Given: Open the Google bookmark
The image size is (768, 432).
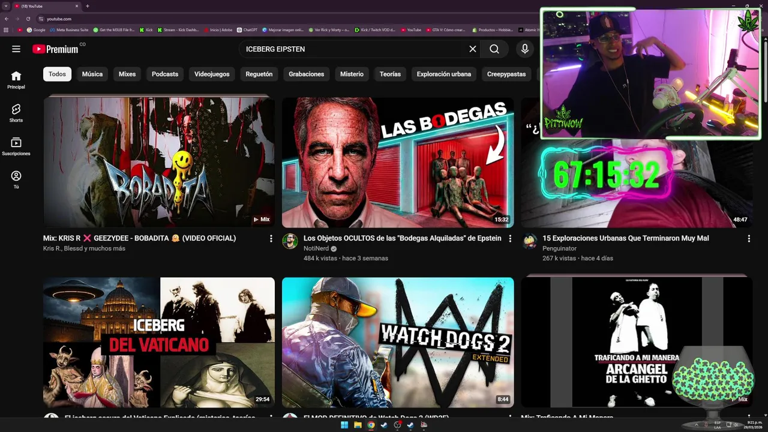Looking at the screenshot, I should (x=36, y=29).
